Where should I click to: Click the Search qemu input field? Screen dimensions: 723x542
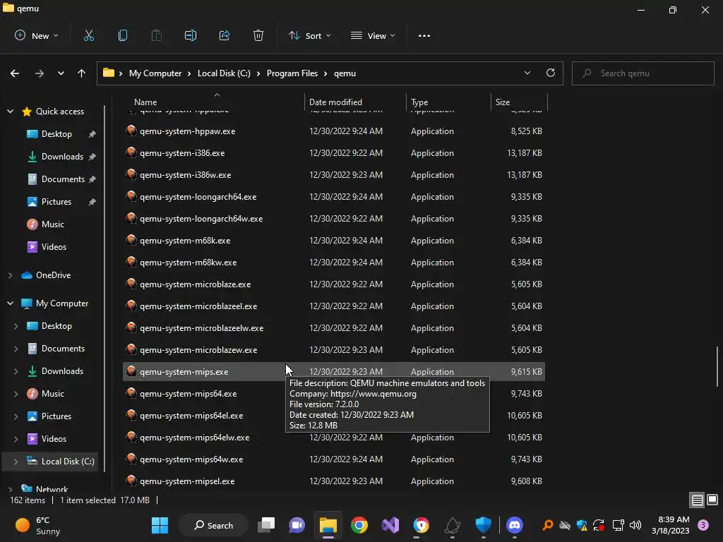[x=643, y=73]
